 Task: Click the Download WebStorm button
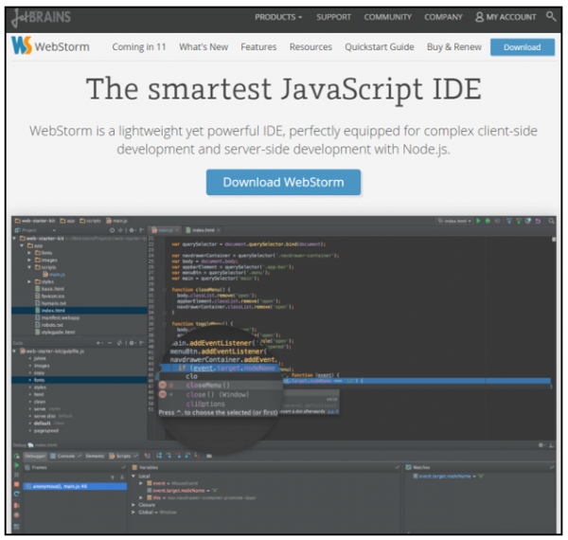283,182
